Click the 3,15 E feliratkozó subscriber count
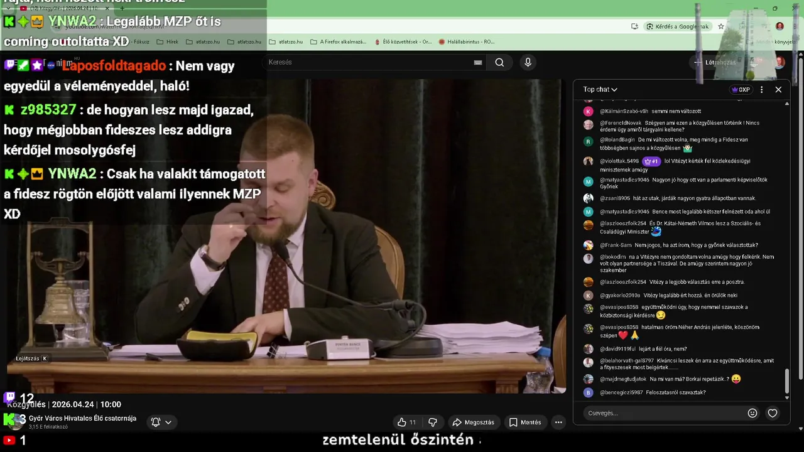This screenshot has width=804, height=452. (x=48, y=428)
